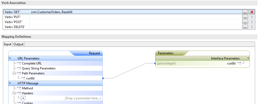The image size is (258, 104).
Task: Select the Path Parameters tree item
Action: (x=33, y=73)
